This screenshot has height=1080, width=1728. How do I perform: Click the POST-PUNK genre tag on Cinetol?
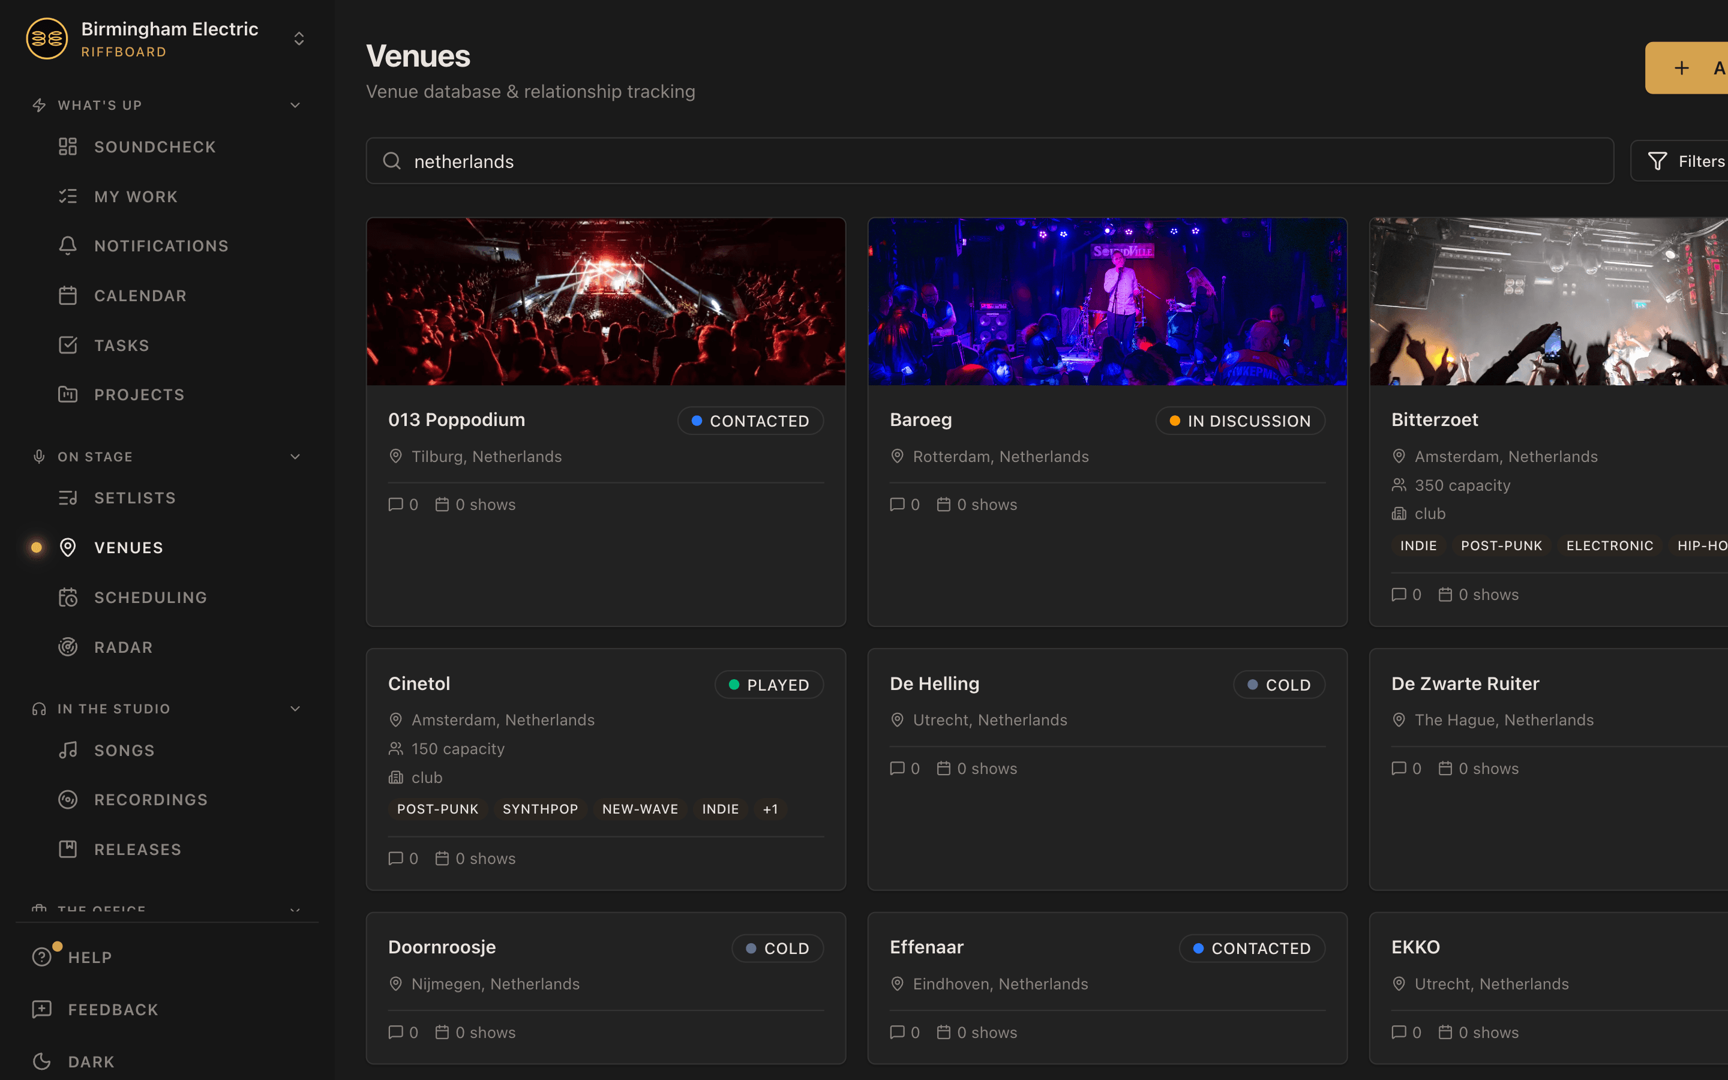click(437, 809)
